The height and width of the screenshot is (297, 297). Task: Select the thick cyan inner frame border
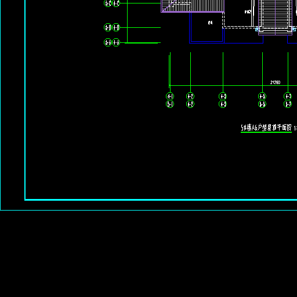point(161,200)
